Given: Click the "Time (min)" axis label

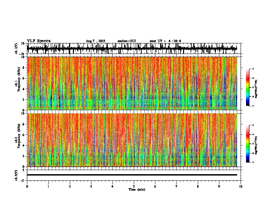Looking at the screenshot, I should tap(137, 190).
